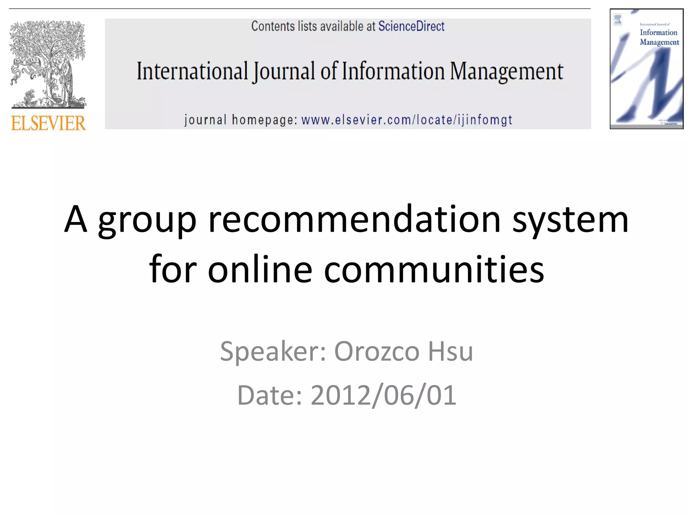Click the orange ELSEVIER wordmark
688x516 pixels.
pyautogui.click(x=48, y=123)
